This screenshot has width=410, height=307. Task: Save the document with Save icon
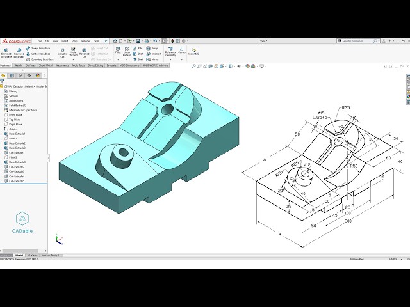(138, 41)
